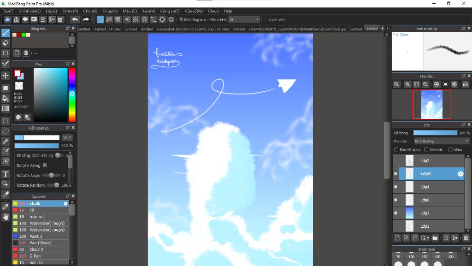The image size is (472, 266).
Task: Zoom in on the navigator
Action: pyautogui.click(x=407, y=84)
